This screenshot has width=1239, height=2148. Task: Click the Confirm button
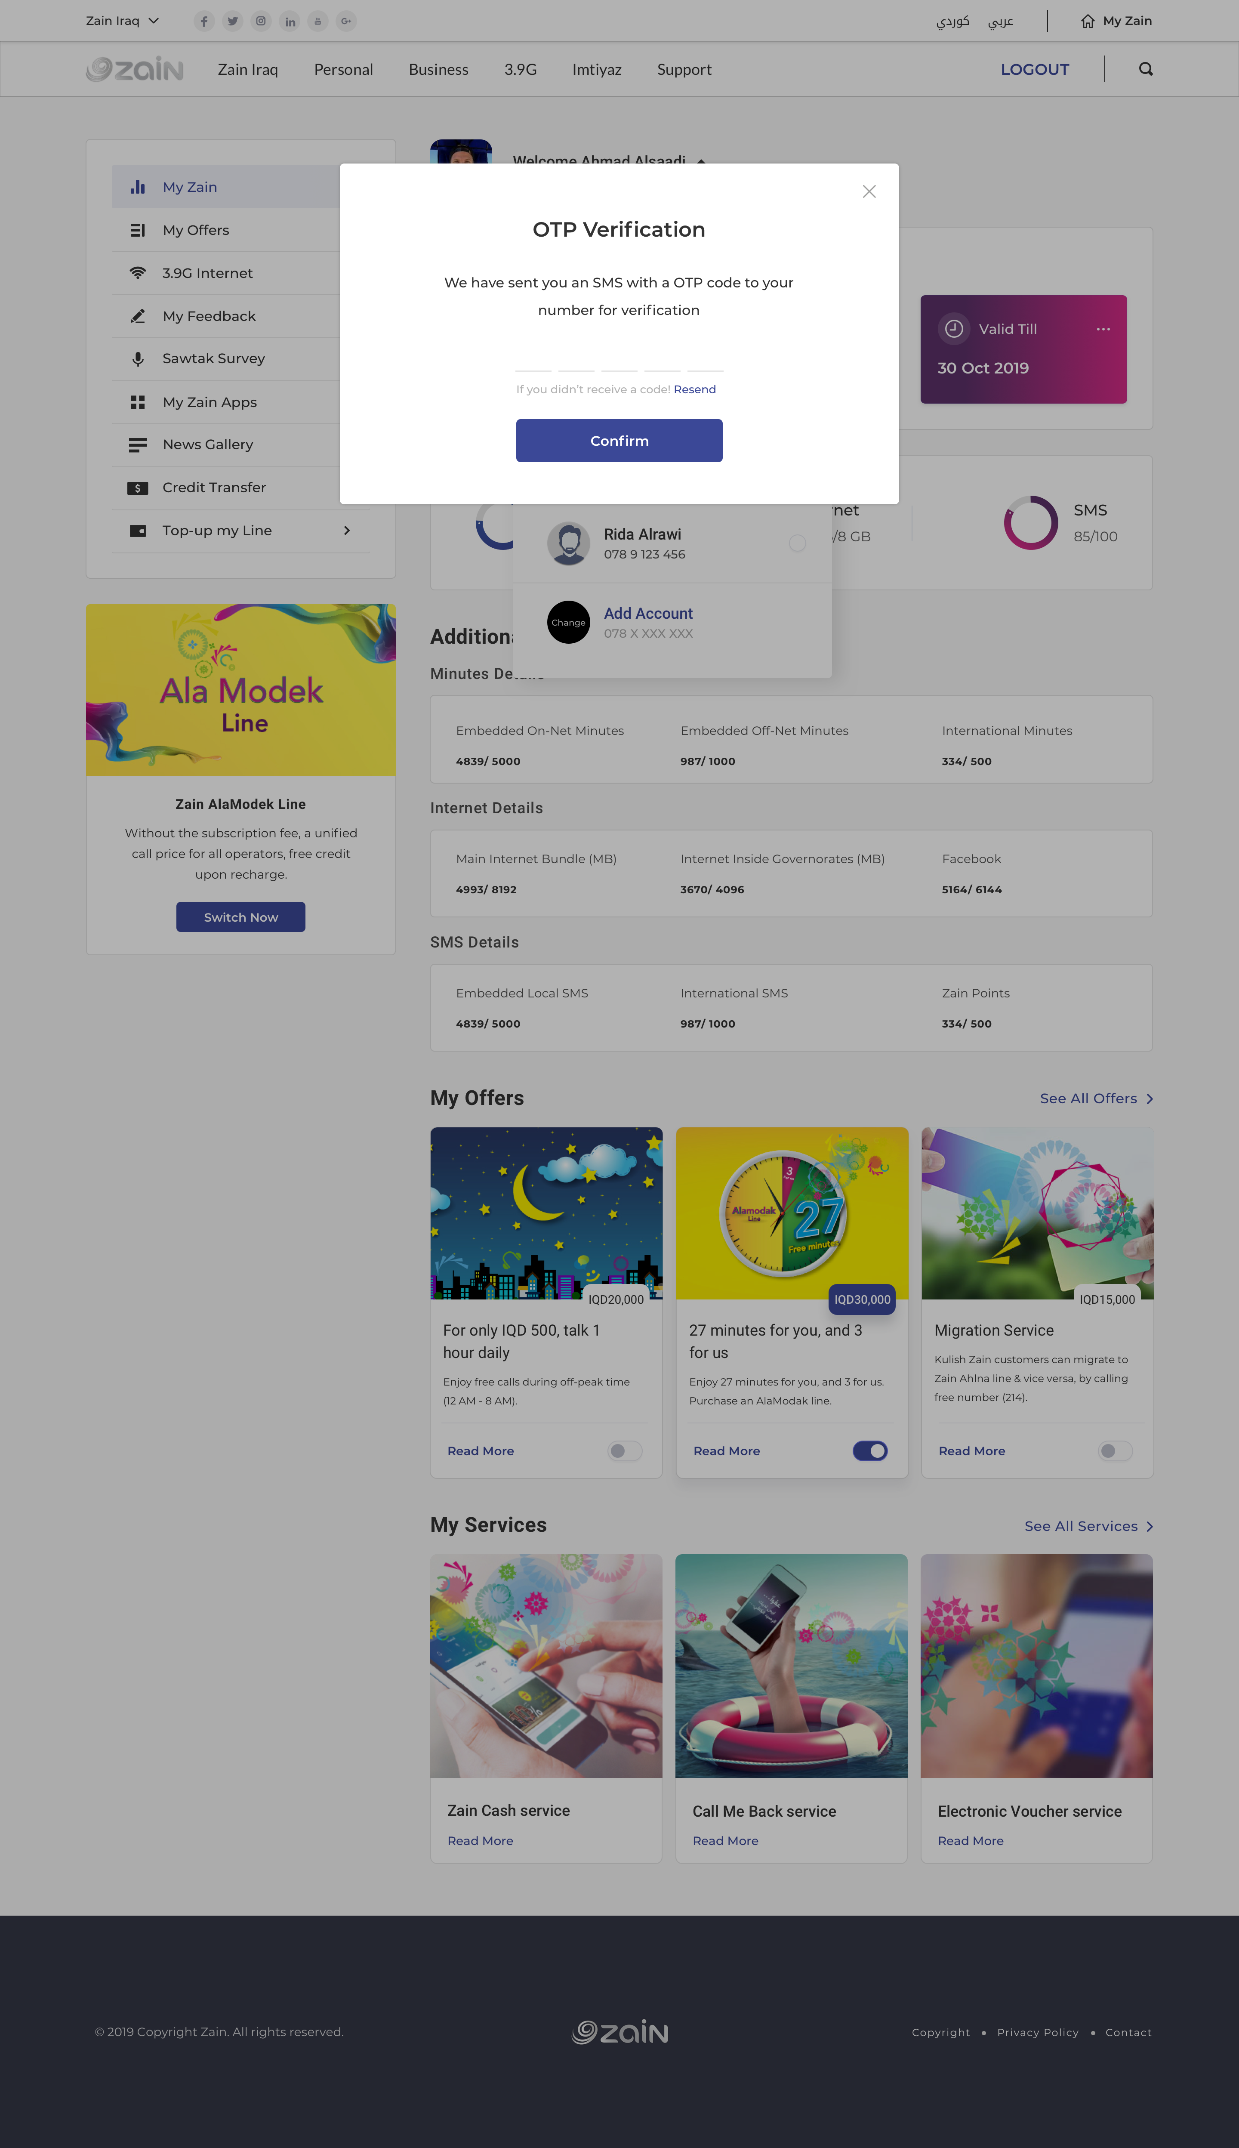click(x=619, y=441)
